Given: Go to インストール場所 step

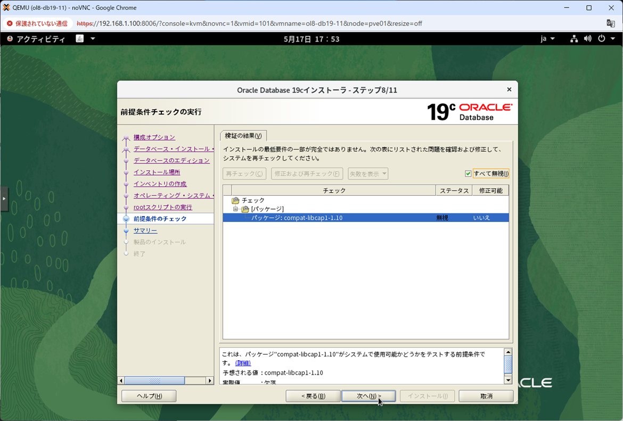Looking at the screenshot, I should 157,172.
